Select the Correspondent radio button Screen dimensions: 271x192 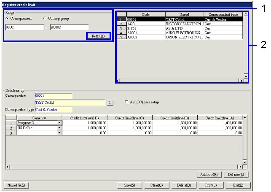click(x=8, y=19)
